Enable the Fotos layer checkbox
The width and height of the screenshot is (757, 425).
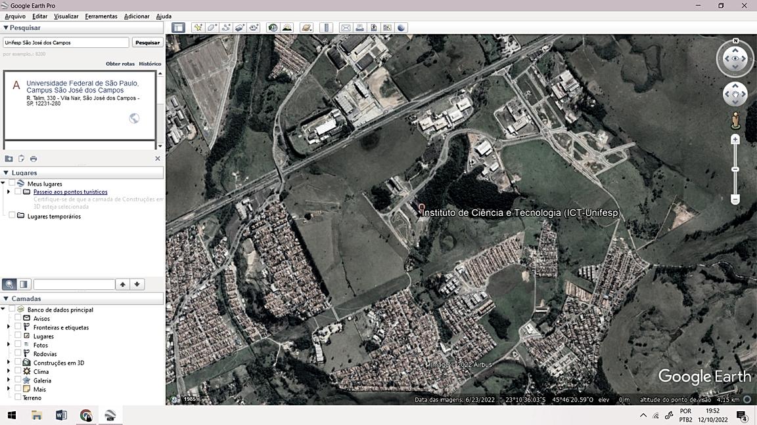(x=18, y=345)
